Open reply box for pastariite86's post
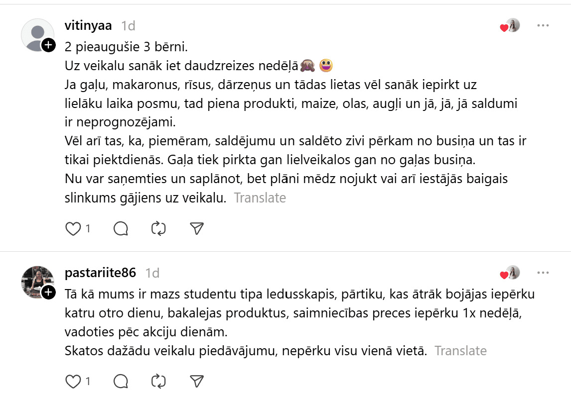 [121, 382]
